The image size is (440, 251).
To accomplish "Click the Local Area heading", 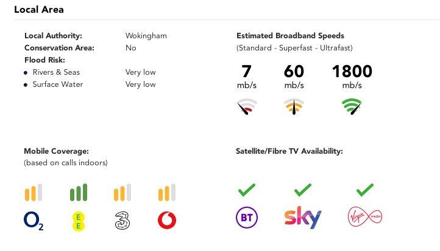I will (39, 10).
